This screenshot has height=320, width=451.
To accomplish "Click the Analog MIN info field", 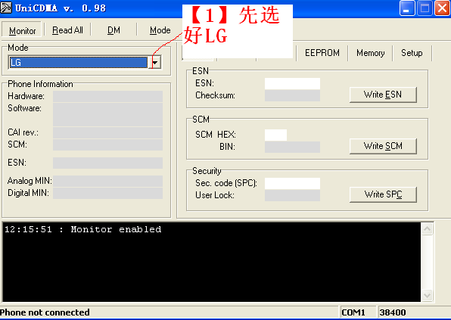I will point(107,181).
